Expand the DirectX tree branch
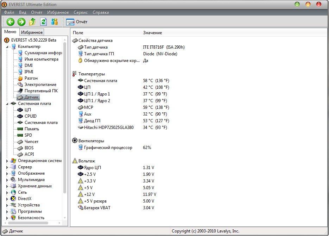The image size is (329, 236). pos(7,199)
